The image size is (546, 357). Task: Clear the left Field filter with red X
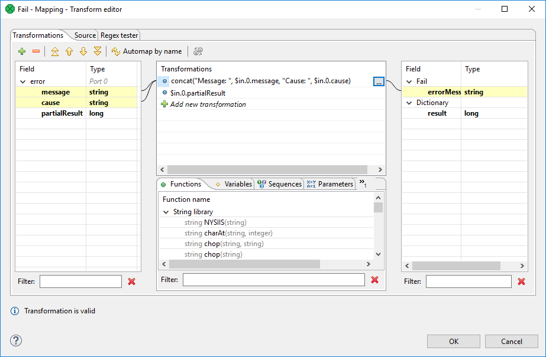point(131,281)
